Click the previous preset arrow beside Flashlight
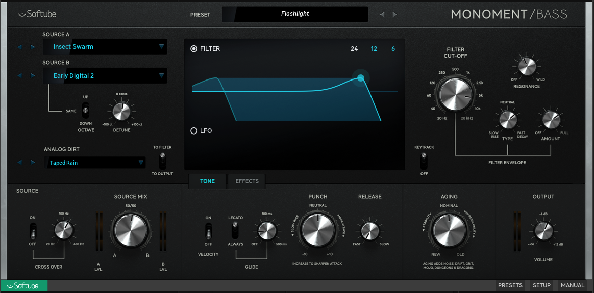 point(382,15)
